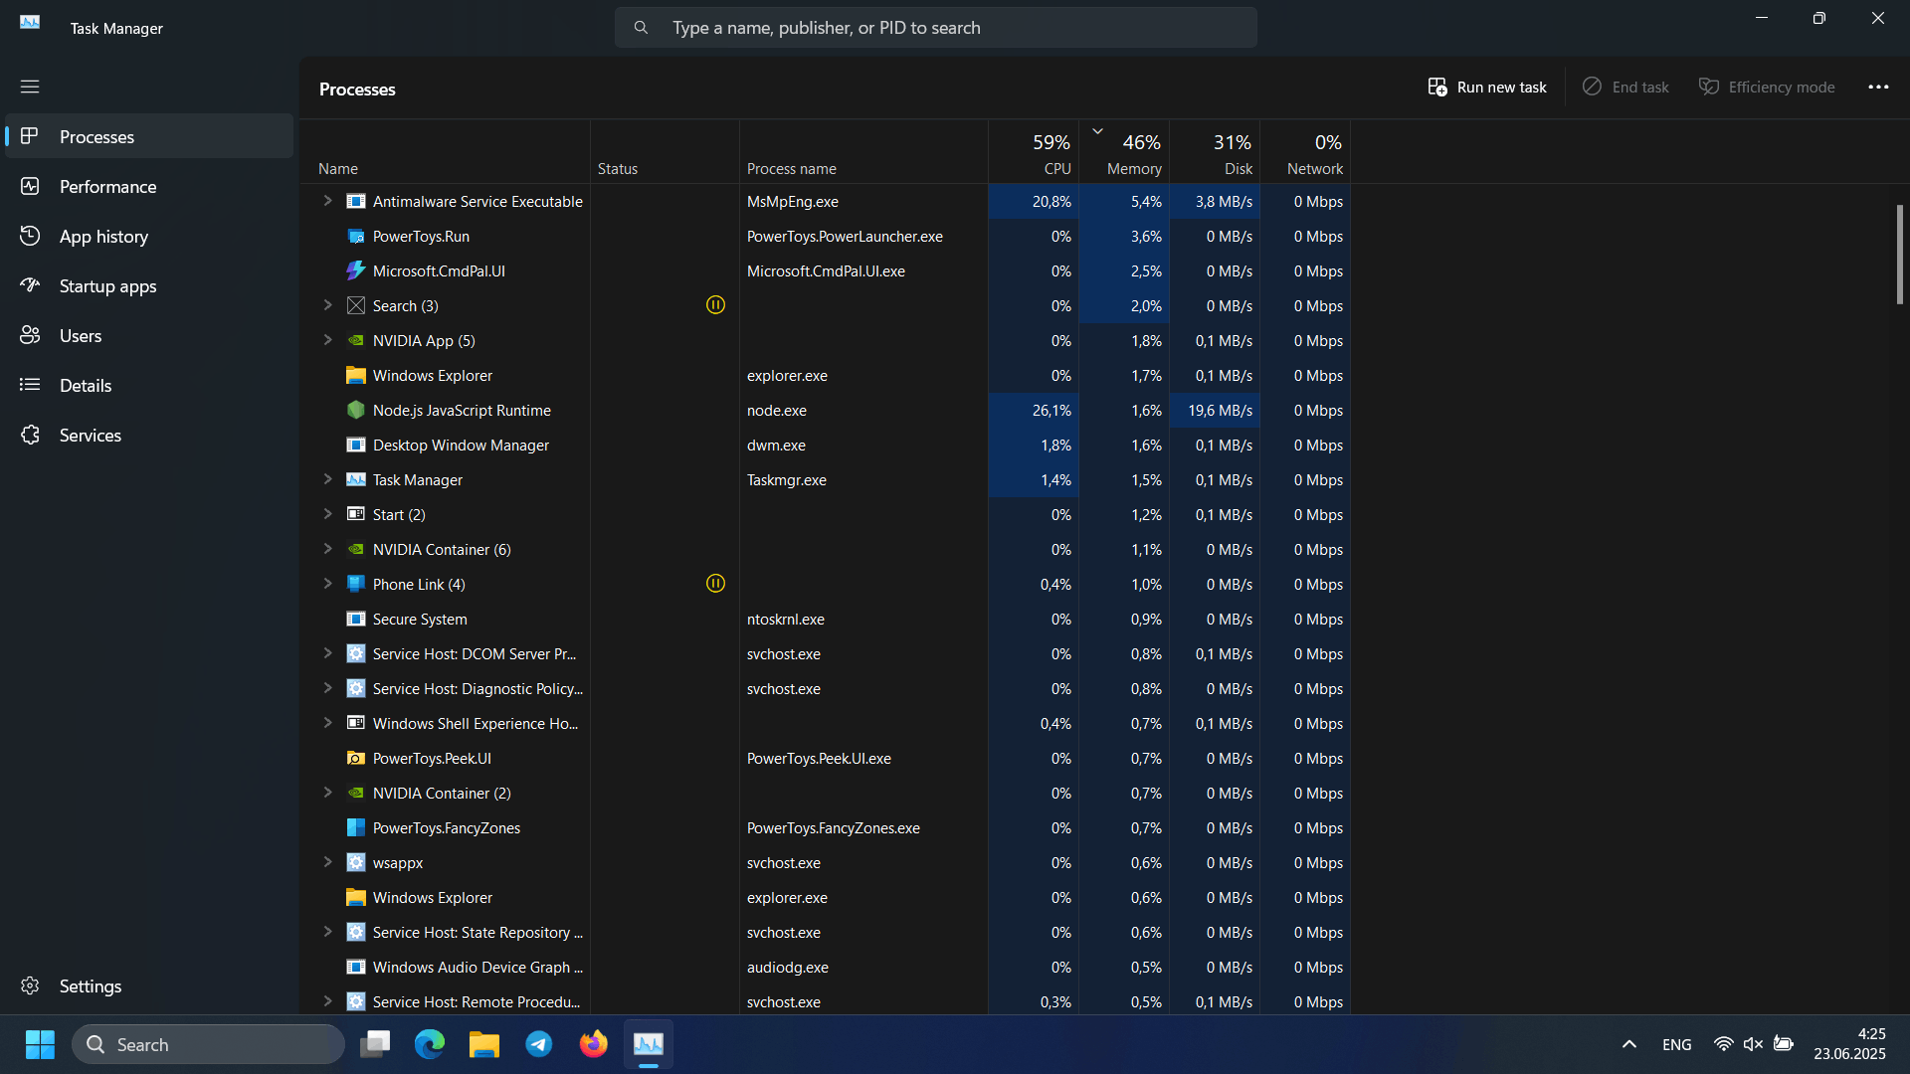This screenshot has width=1910, height=1074.
Task: Click the Run new task button
Action: pos(1487,88)
